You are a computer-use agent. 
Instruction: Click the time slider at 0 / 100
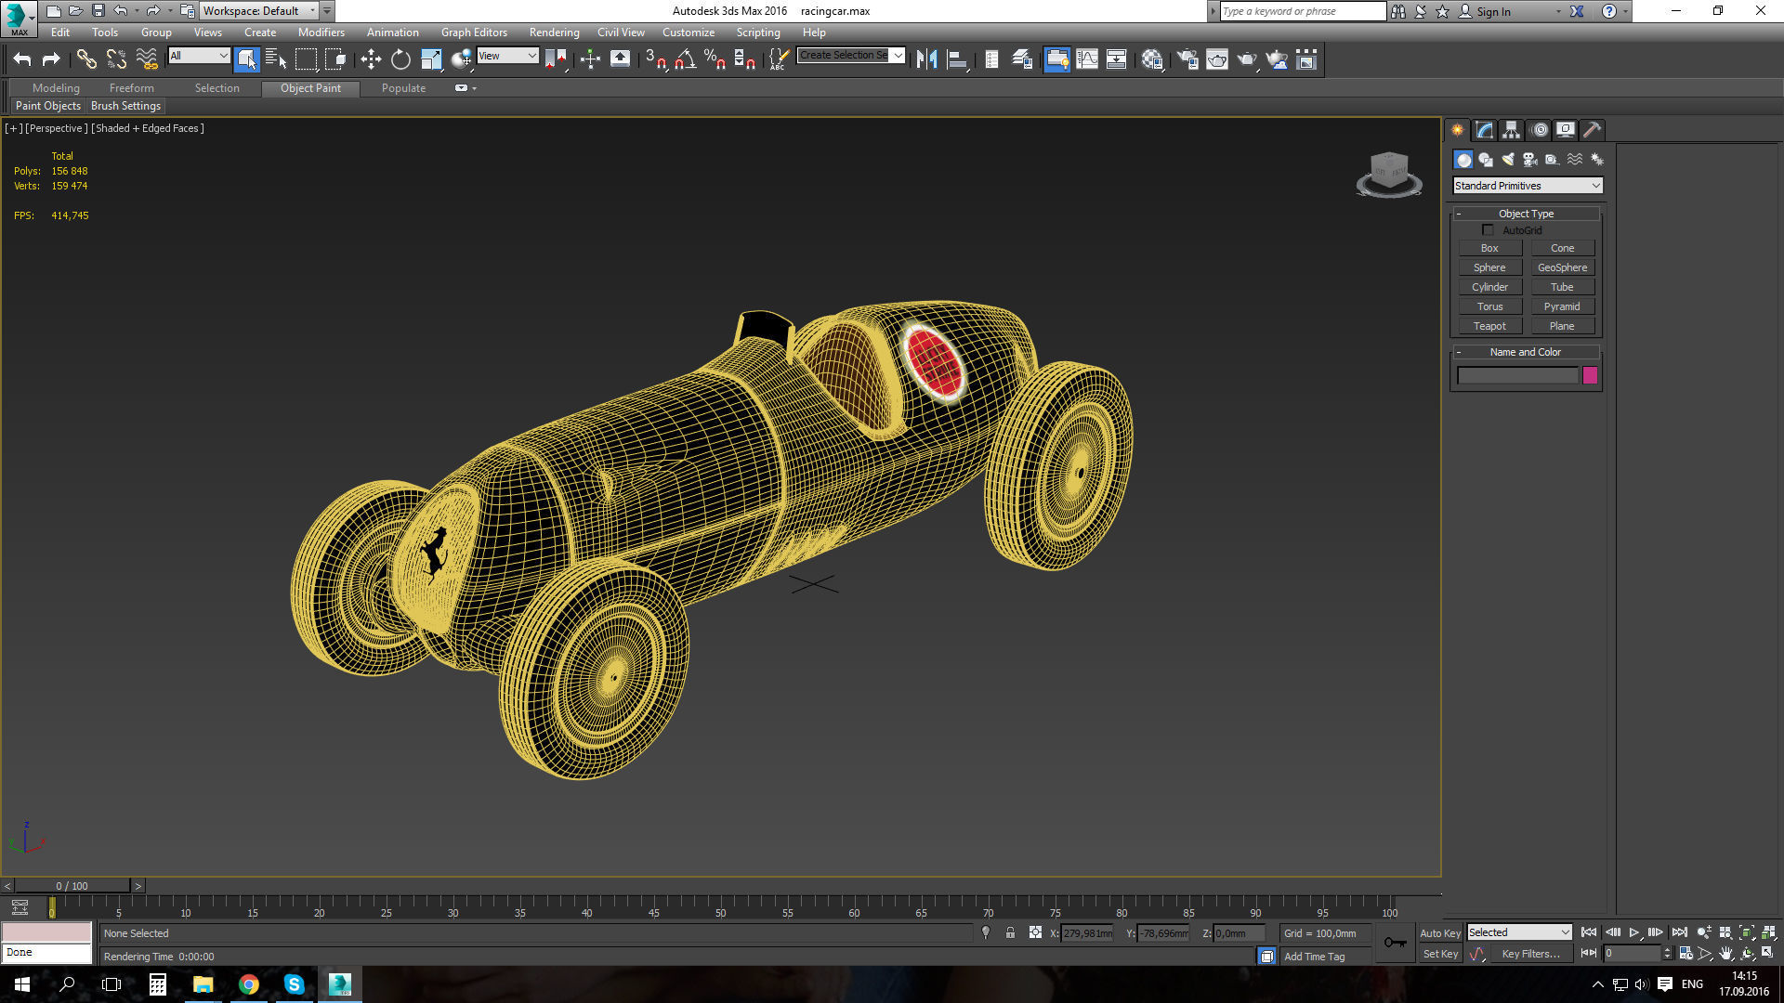pyautogui.click(x=72, y=886)
